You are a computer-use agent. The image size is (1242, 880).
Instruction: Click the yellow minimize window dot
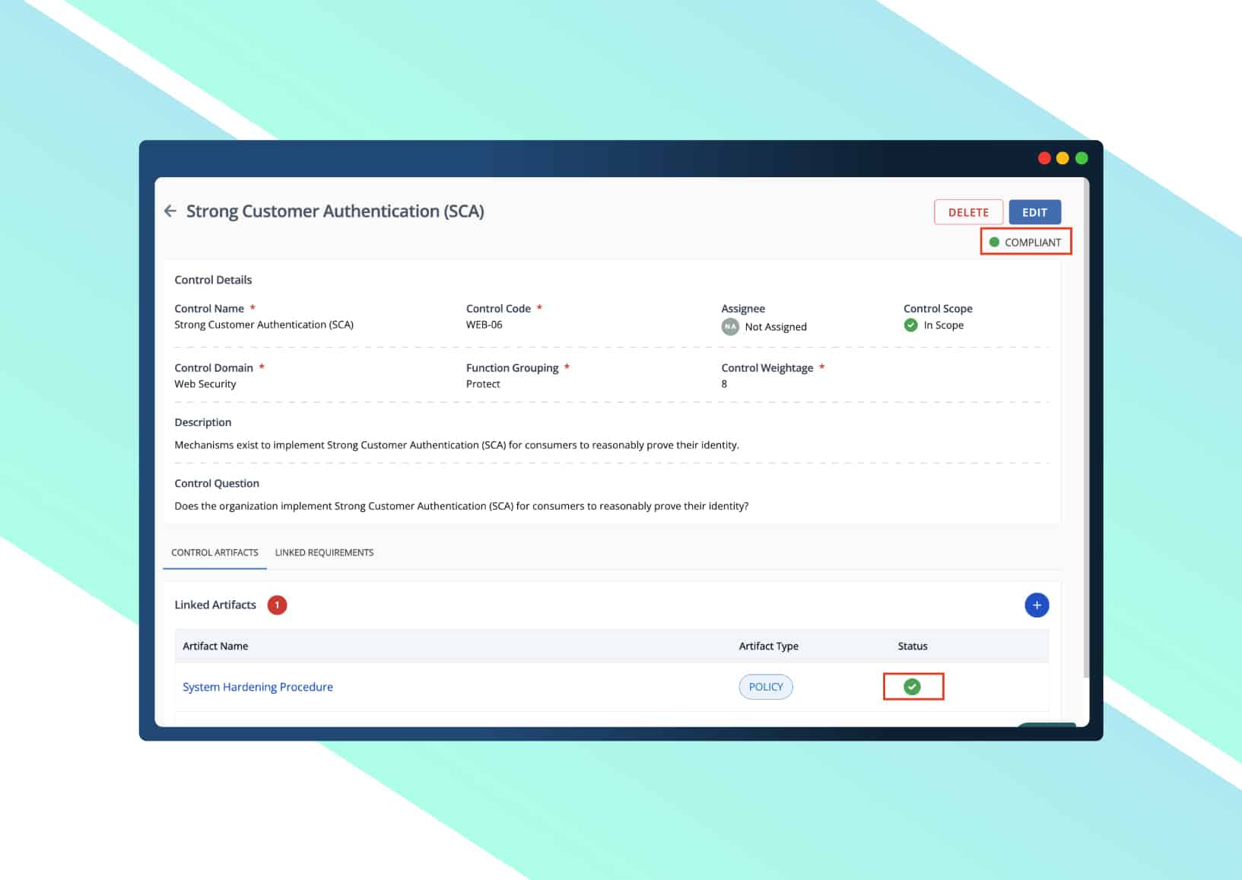pos(1063,158)
